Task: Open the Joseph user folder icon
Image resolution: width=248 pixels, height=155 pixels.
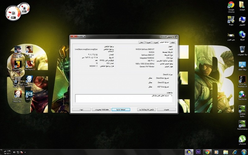Action: tap(242, 6)
